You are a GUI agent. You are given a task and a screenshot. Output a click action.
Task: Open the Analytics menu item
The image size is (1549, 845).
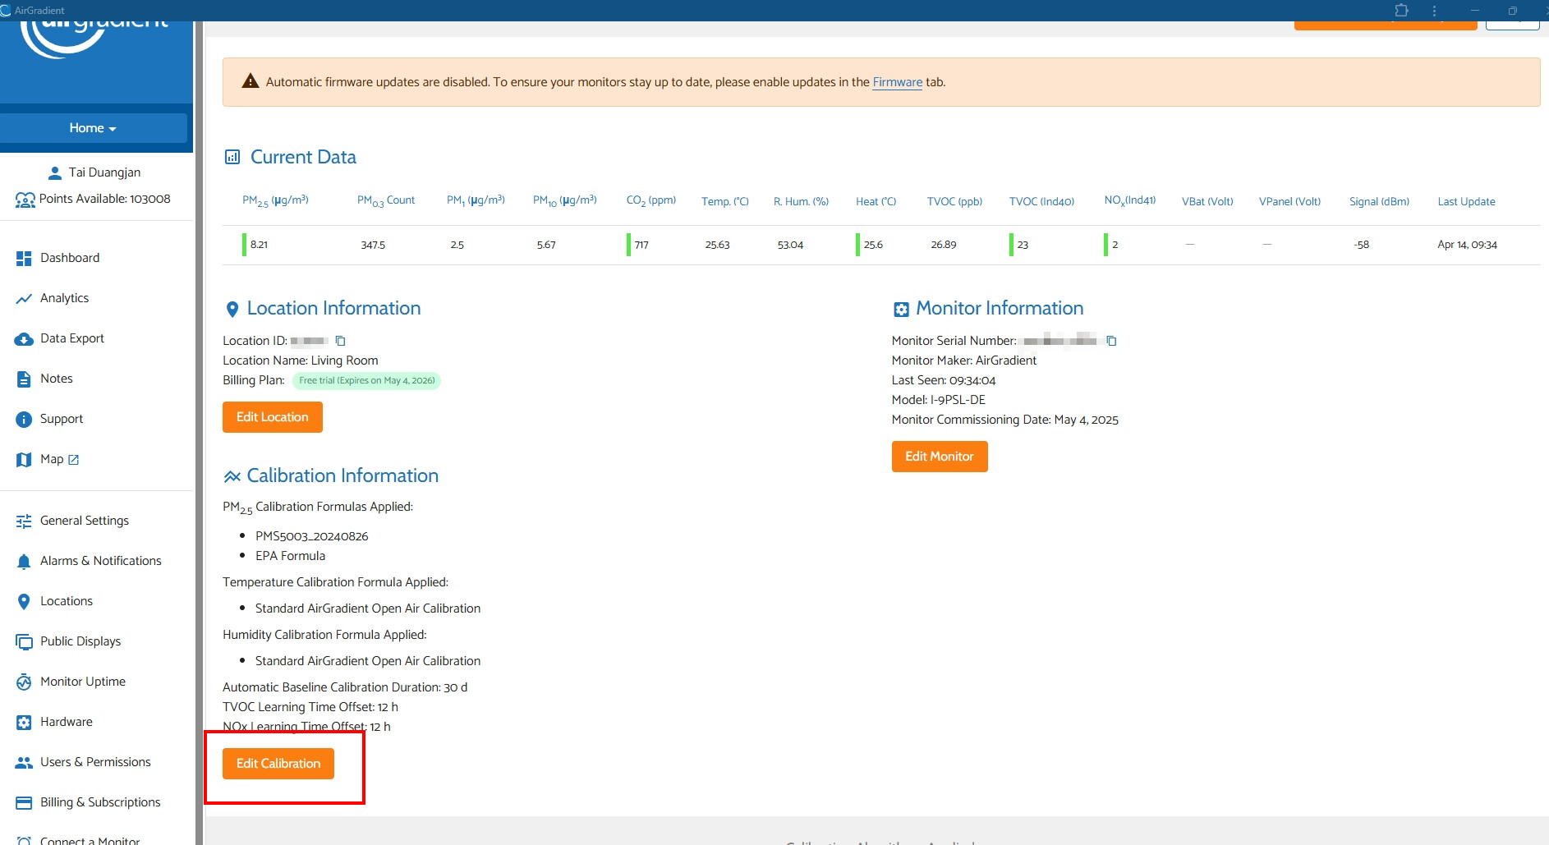click(x=64, y=298)
